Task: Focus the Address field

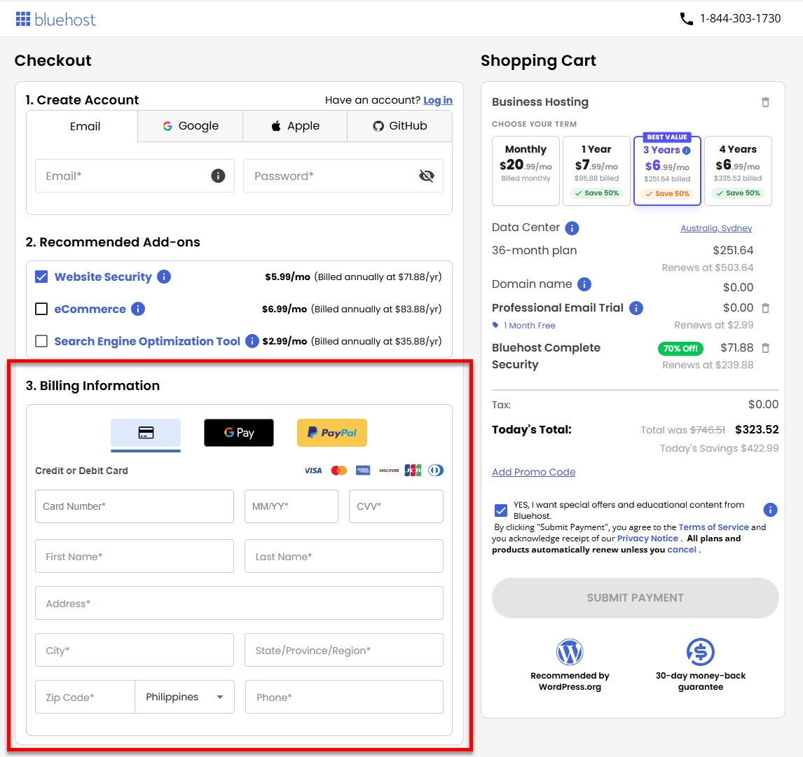Action: coord(239,603)
